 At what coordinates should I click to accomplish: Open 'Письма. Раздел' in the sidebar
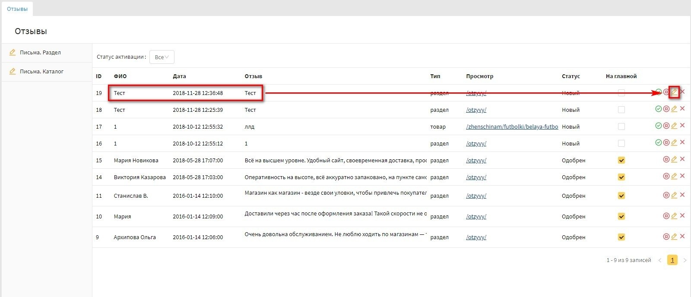point(40,53)
